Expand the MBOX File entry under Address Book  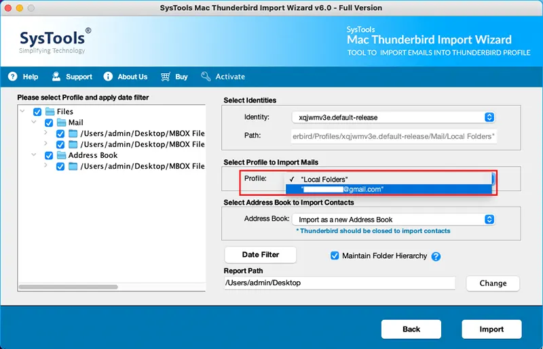pyautogui.click(x=45, y=165)
